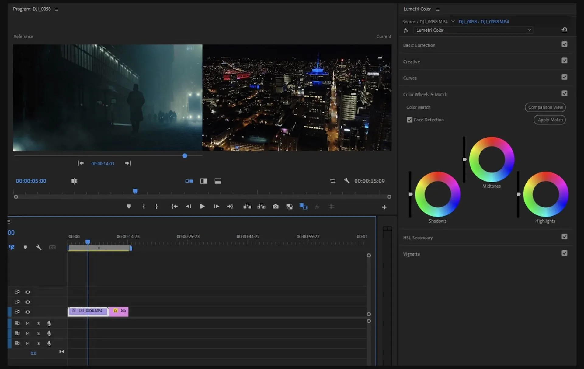This screenshot has width=584, height=369.
Task: Adjust the Highlights color wheel
Action: point(545,194)
